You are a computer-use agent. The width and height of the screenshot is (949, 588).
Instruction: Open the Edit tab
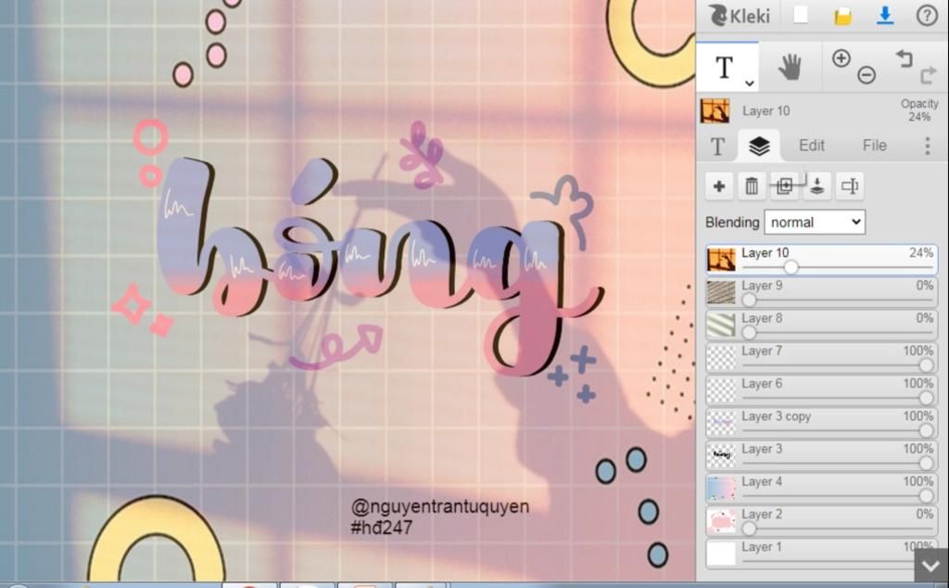(812, 146)
